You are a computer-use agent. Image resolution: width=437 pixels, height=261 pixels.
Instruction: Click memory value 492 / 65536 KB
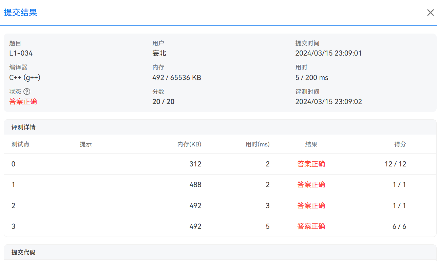point(177,78)
